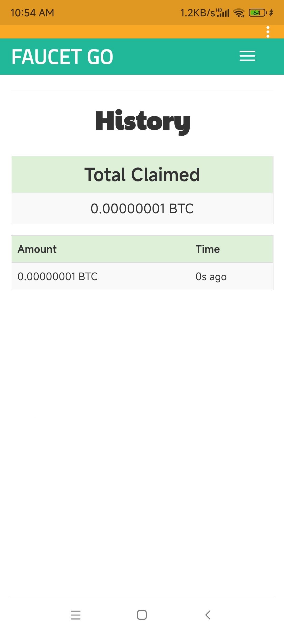Click the Amount column header

click(37, 249)
